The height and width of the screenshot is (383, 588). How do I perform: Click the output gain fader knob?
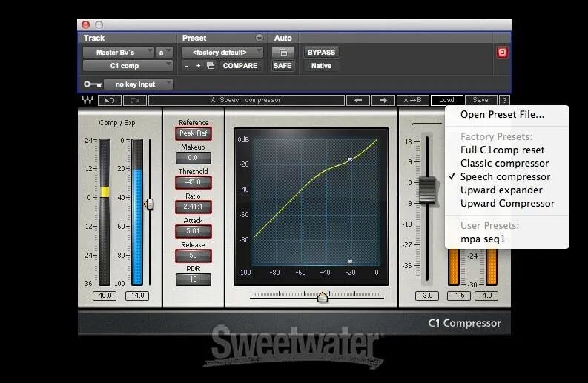point(427,190)
